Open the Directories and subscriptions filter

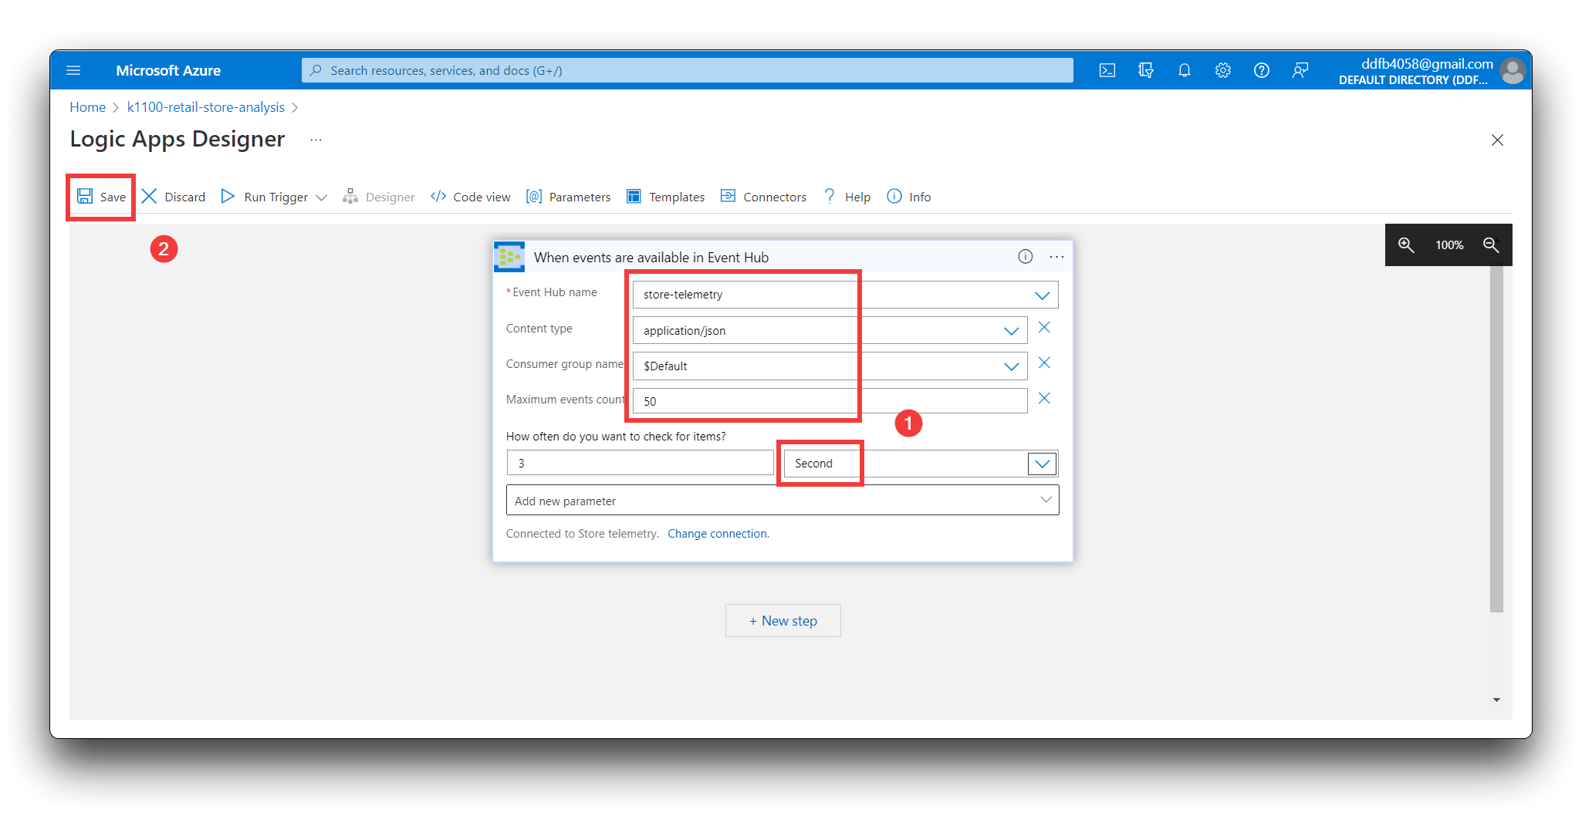(1146, 70)
